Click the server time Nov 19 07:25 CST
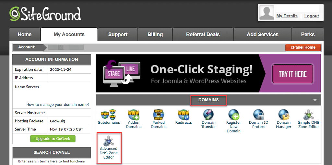 67,129
